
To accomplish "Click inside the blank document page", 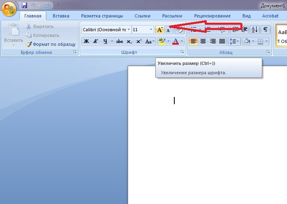I will click(207, 135).
